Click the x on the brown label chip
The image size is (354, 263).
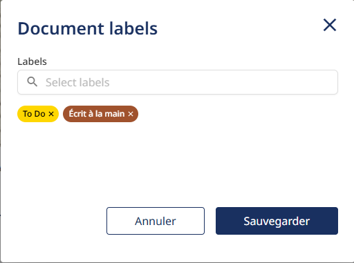coord(131,114)
